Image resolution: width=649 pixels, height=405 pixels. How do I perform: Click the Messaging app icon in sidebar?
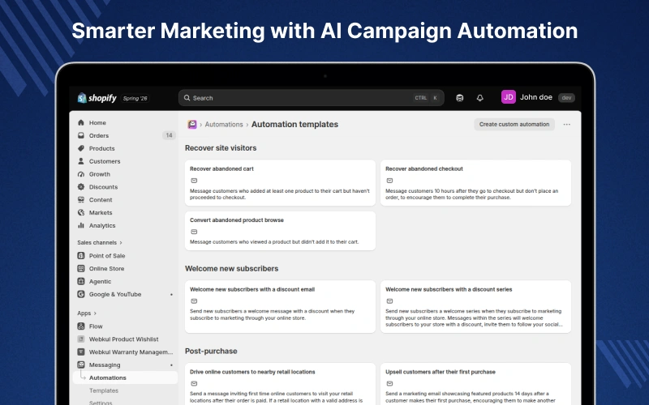coord(81,364)
